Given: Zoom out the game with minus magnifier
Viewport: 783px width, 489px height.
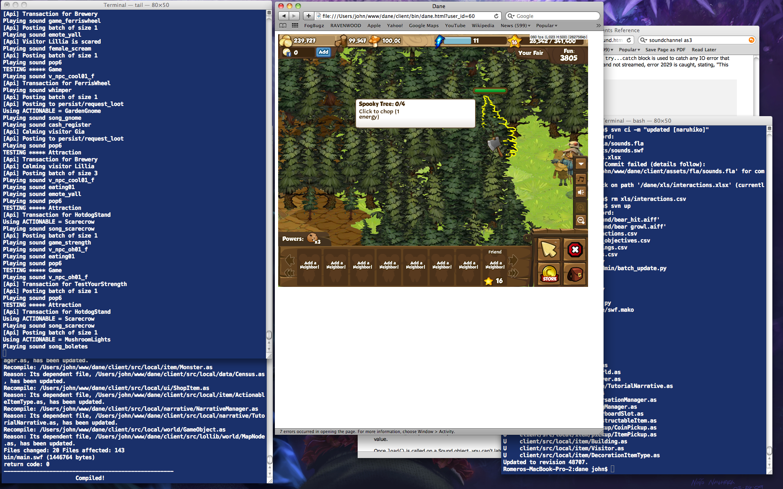Looking at the screenshot, I should point(581,220).
